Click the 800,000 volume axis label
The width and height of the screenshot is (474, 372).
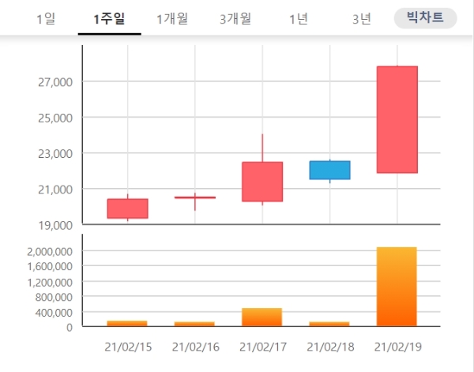[x=54, y=297]
